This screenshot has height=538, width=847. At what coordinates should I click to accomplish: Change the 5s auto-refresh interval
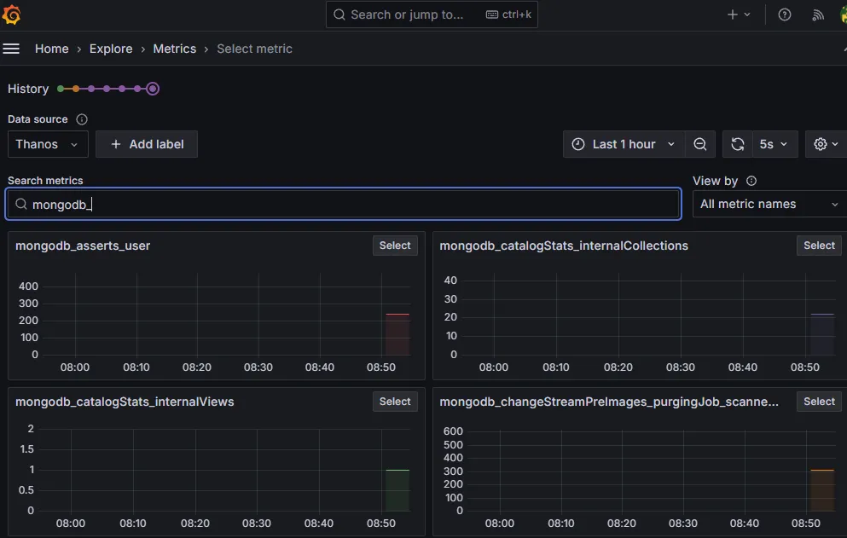pos(770,144)
